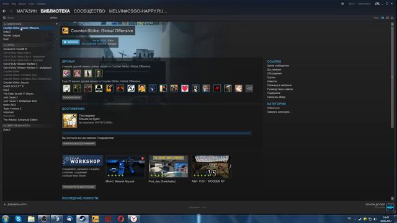Open the friends list avatar icon

(390, 207)
